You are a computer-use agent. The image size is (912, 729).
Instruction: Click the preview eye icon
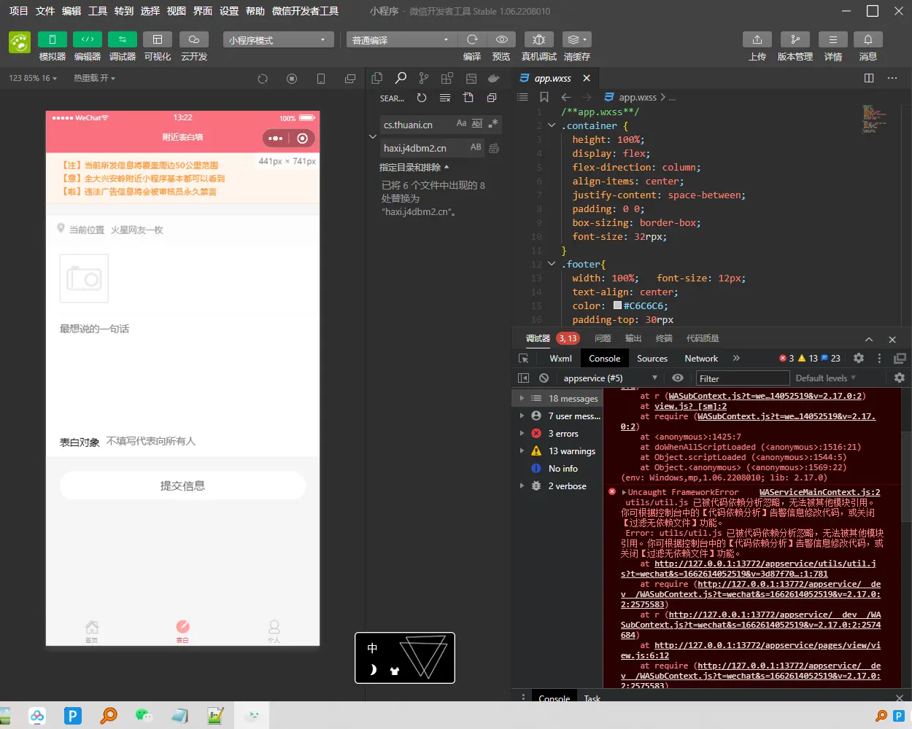point(501,39)
